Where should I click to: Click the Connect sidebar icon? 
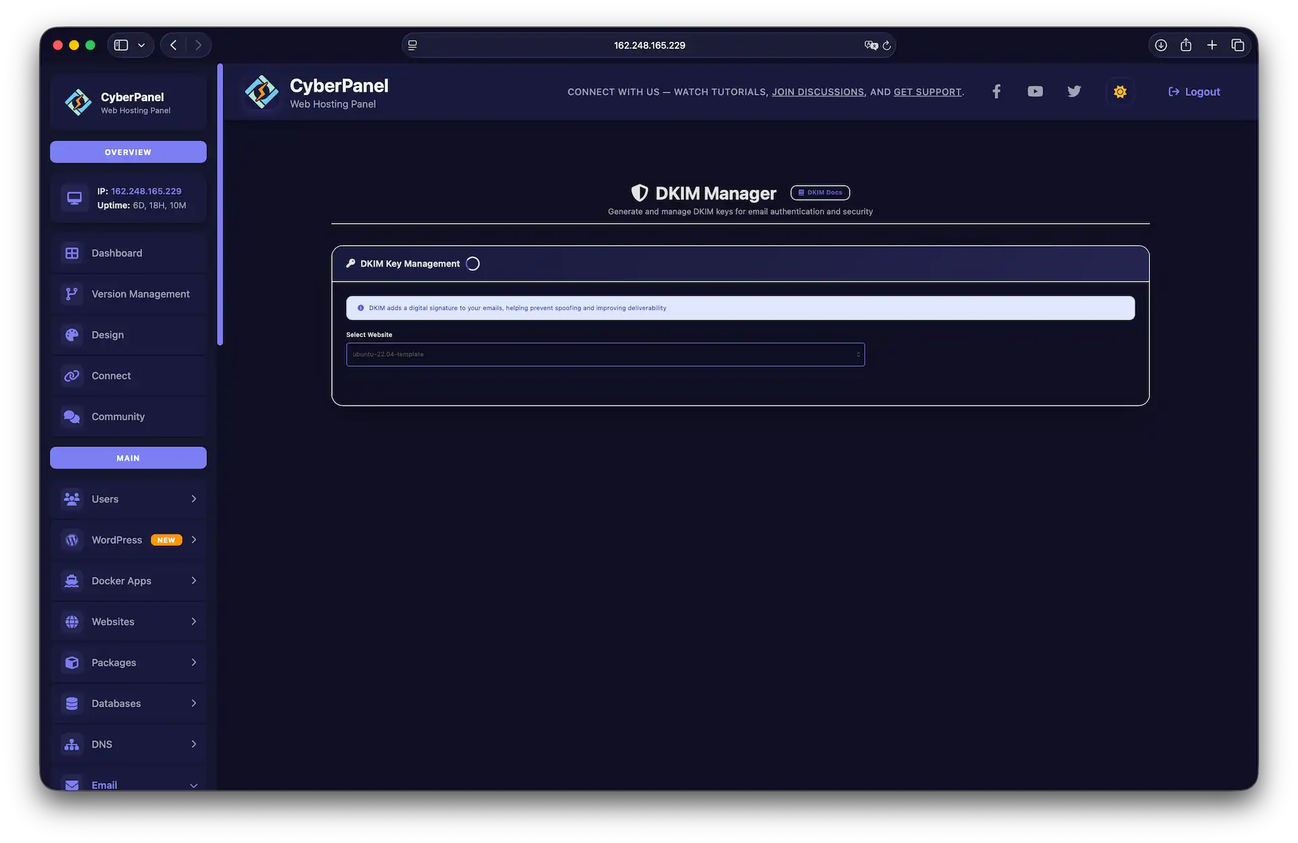pos(72,376)
